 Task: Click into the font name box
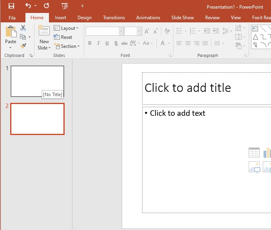click(102, 31)
